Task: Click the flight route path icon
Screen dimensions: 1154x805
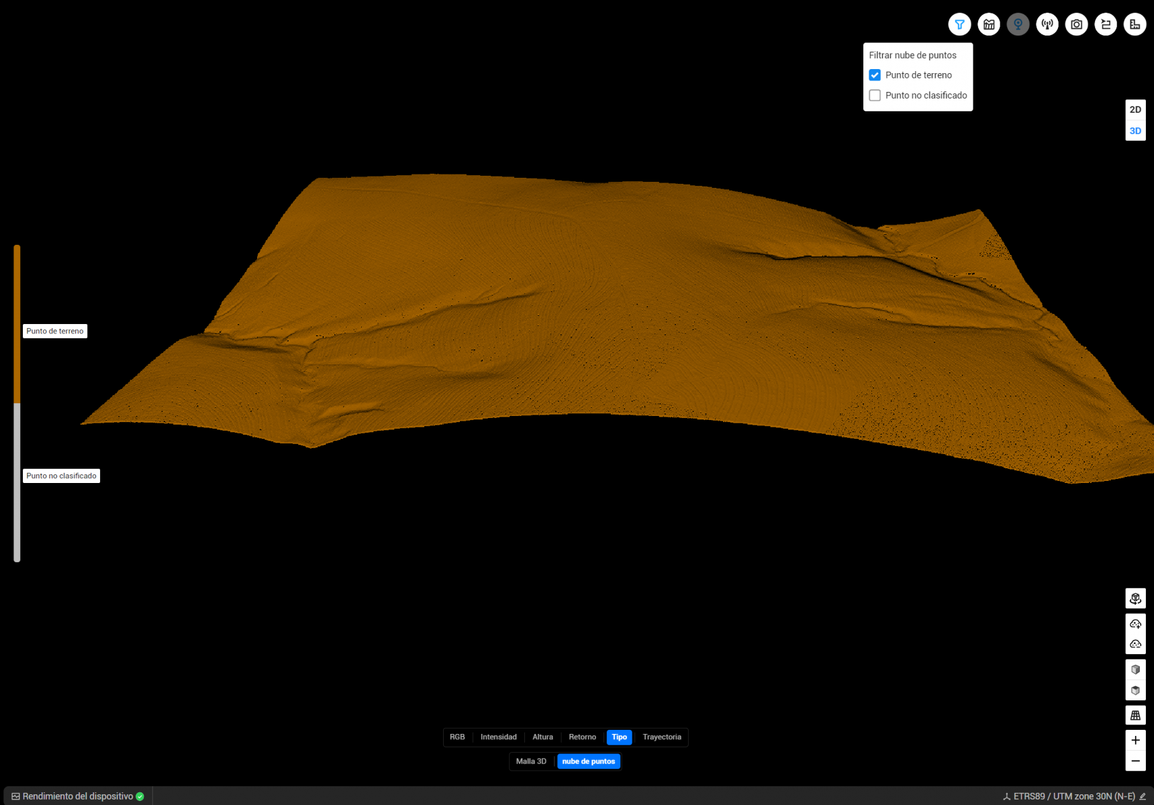Action: coord(1106,25)
